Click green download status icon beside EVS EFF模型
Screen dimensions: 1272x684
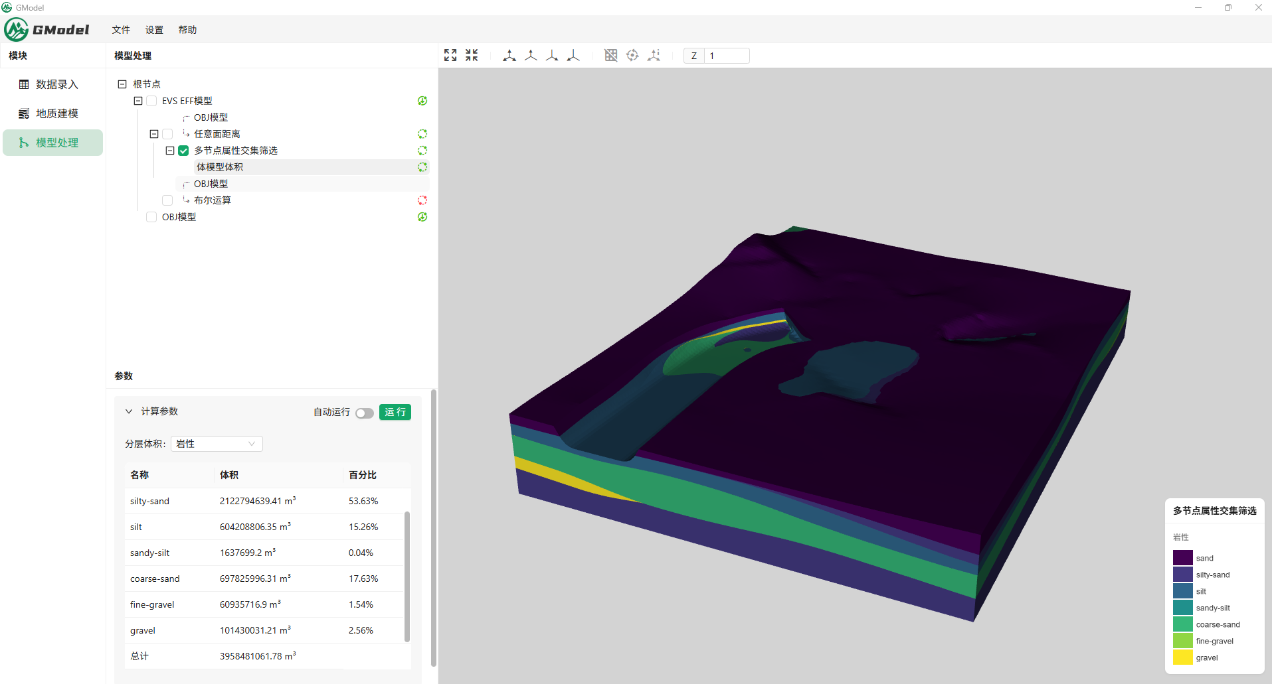point(422,101)
